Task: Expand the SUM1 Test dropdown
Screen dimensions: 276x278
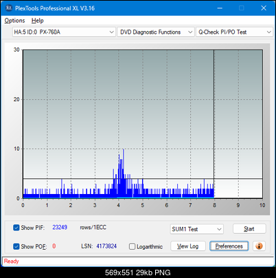Action: click(197, 229)
